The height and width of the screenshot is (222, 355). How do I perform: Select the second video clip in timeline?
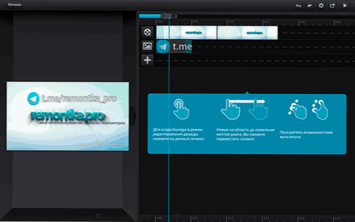point(247,32)
